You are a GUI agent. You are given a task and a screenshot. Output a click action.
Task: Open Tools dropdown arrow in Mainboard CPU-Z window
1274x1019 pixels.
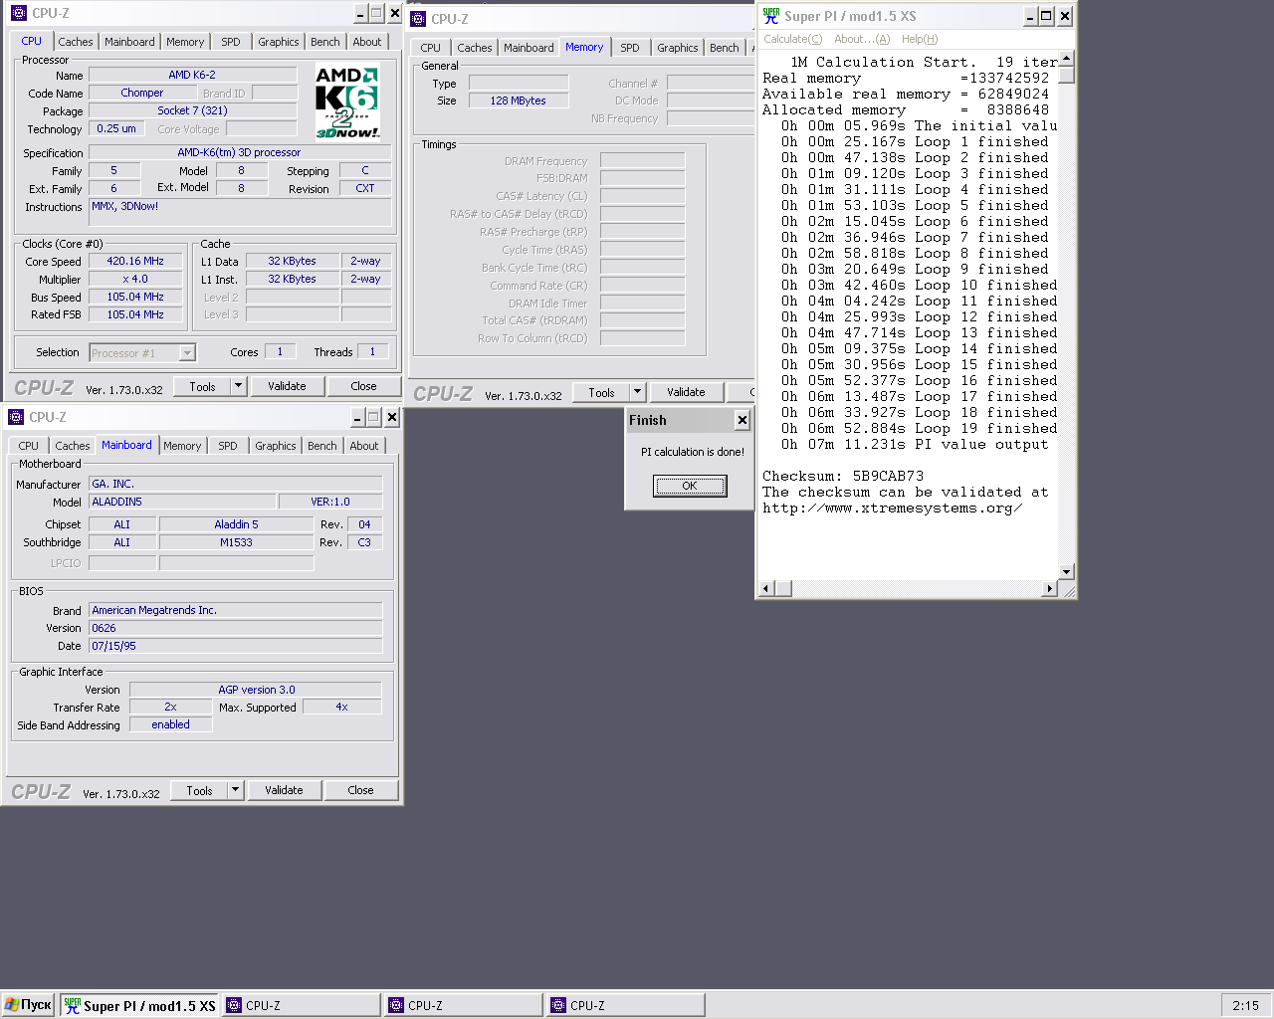pos(236,790)
